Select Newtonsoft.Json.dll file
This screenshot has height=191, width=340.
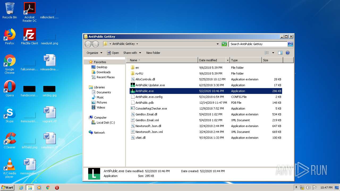[206, 126]
